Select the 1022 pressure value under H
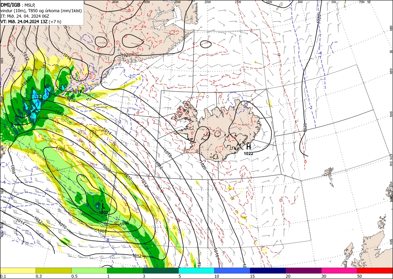This screenshot has height=279, width=393. point(249,153)
